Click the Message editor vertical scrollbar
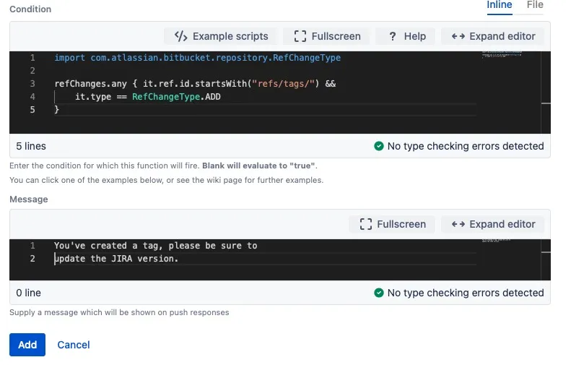Viewport: 571px width, 365px height. pyautogui.click(x=546, y=259)
